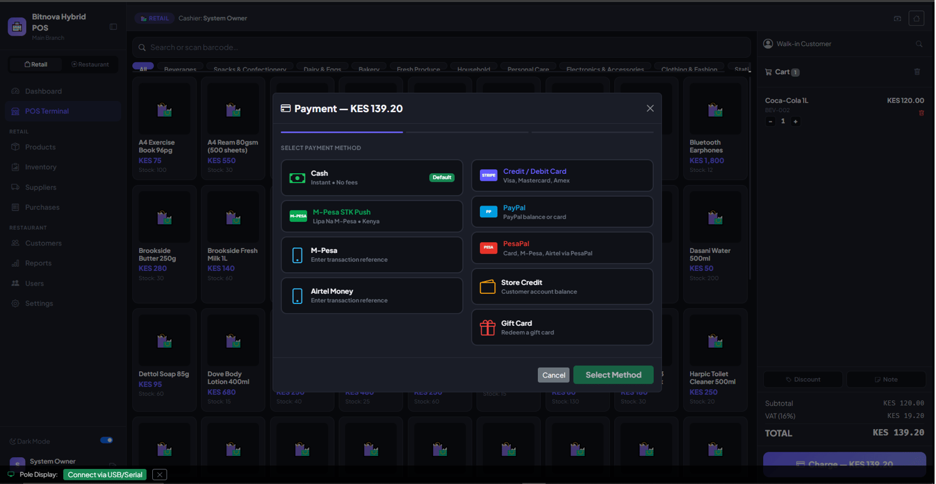The image size is (936, 484).
Task: Open the Purchases page
Action: tap(62, 207)
